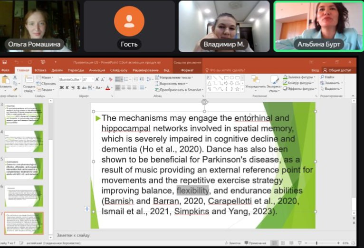Undo the last action in PowerPoint
The image size is (364, 248).
point(17,62)
